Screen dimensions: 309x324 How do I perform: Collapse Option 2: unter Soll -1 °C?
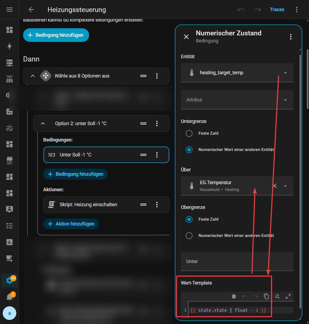tap(43, 124)
